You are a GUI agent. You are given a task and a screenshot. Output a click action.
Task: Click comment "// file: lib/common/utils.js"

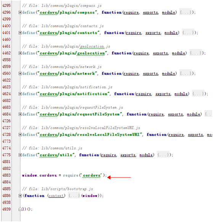[52, 148]
